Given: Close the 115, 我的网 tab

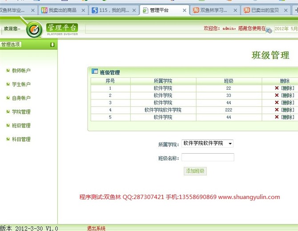Looking at the screenshot, I should [134, 11].
